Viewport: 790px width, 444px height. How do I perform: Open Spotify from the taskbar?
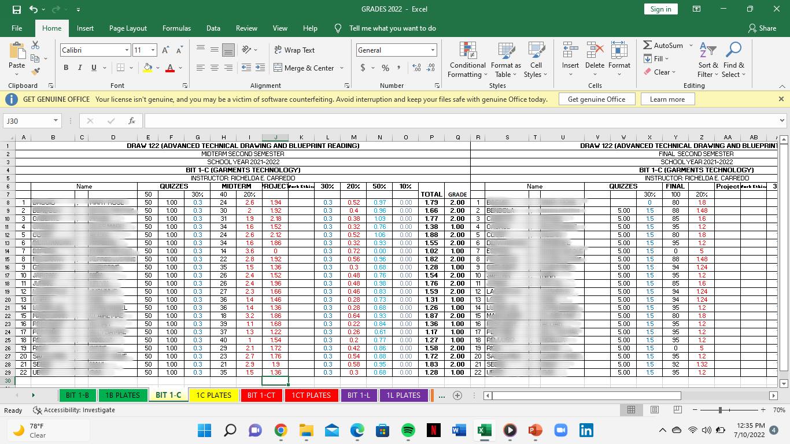tap(408, 430)
